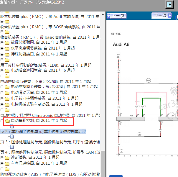178x177 pixels.
Task: Expand 电动滑动天窗 folder node
Action: [2, 93]
